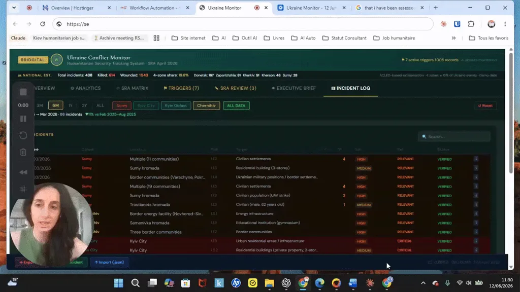Stop the screen recording
The height and width of the screenshot is (292, 520).
[x=23, y=92]
